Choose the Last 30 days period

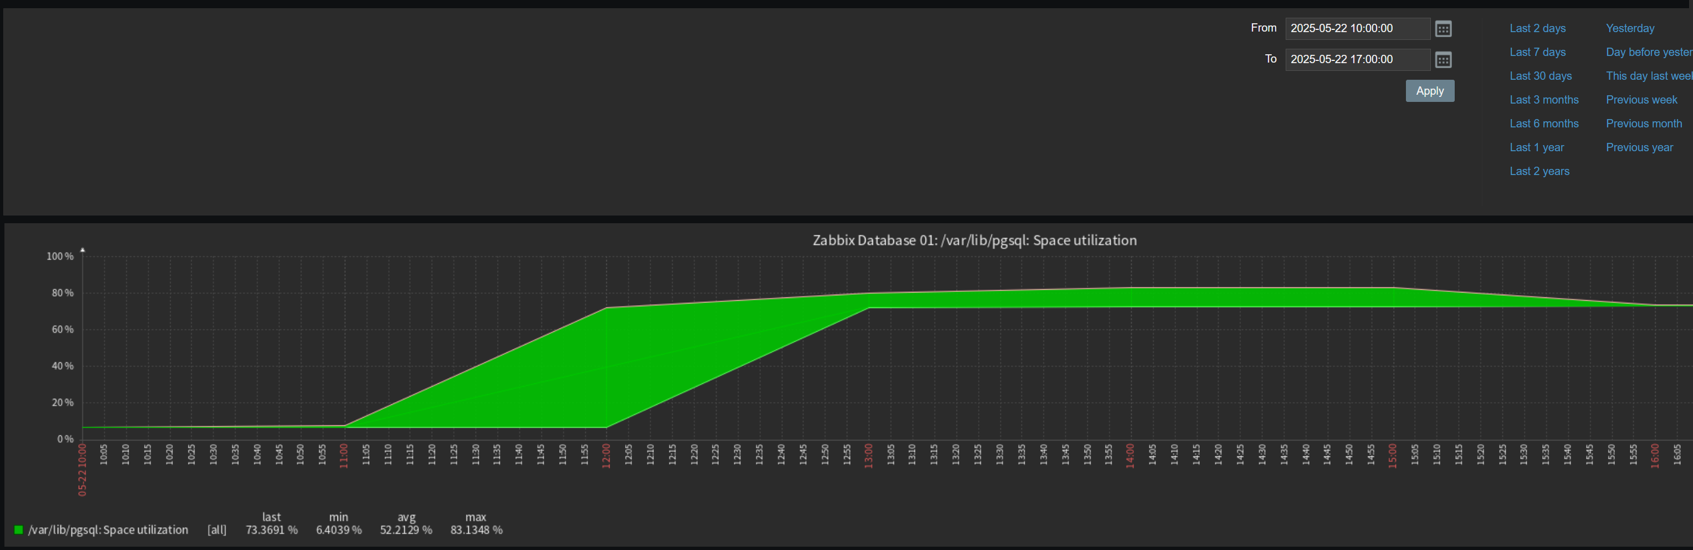[1540, 75]
